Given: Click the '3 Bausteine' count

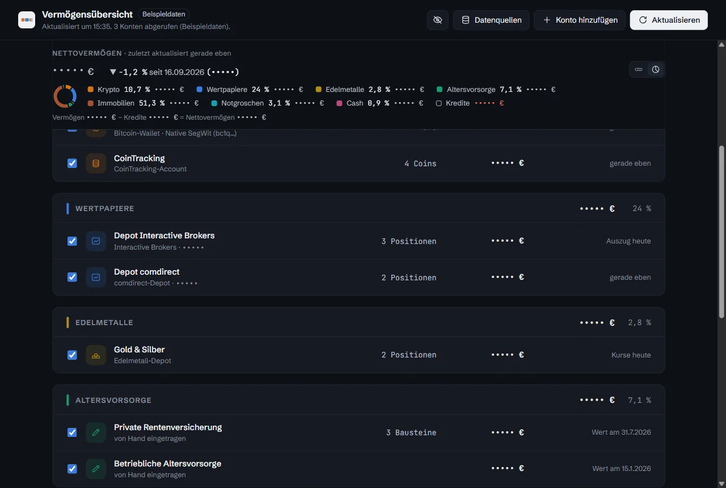Looking at the screenshot, I should pos(411,432).
